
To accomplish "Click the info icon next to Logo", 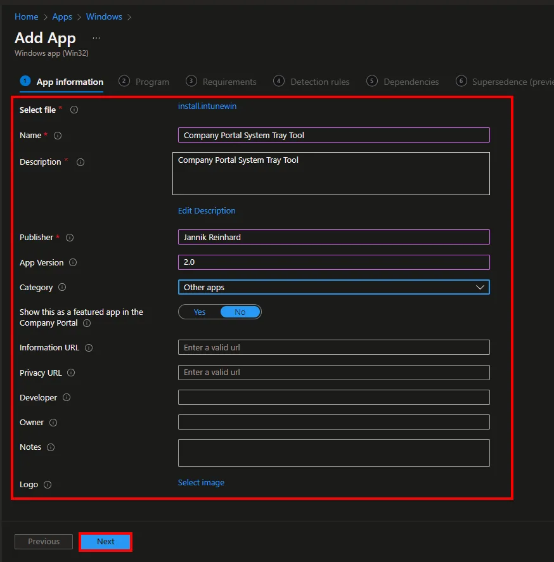I will [48, 485].
